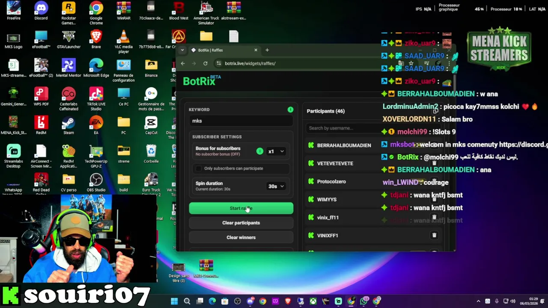Open the WPS PDF desktop icon
Image resolution: width=548 pixels, height=308 pixels.
tap(41, 98)
